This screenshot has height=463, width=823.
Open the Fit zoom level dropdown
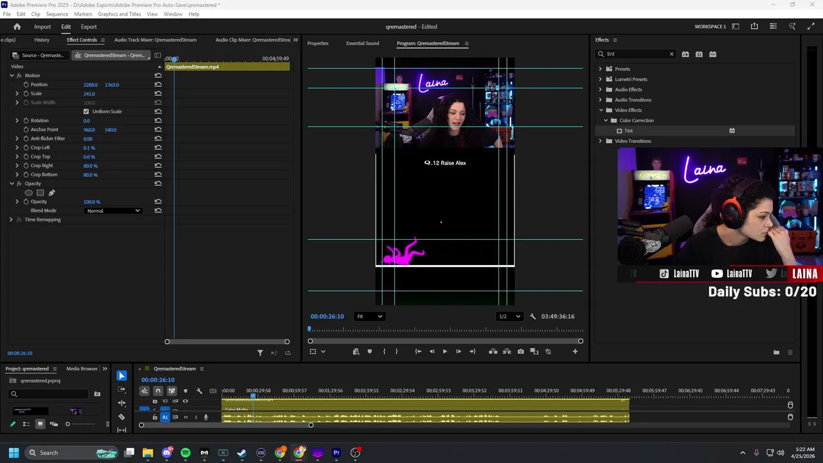click(370, 316)
